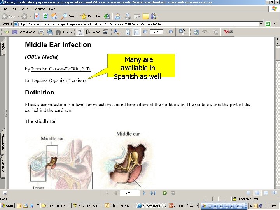Click the Zoom In plus circle
Screen dimensions: 280x210
(171, 32)
